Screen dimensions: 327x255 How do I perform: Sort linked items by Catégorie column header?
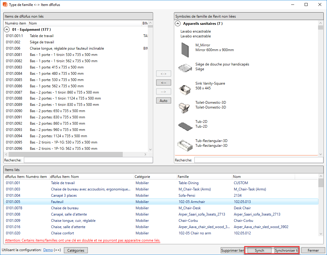(142, 176)
